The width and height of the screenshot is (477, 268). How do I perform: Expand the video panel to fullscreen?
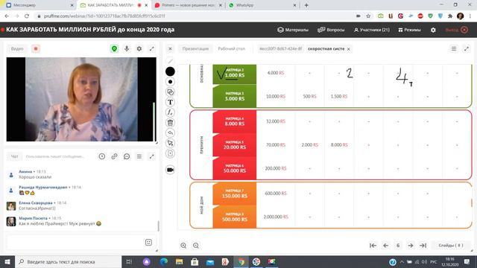pyautogui.click(x=151, y=48)
